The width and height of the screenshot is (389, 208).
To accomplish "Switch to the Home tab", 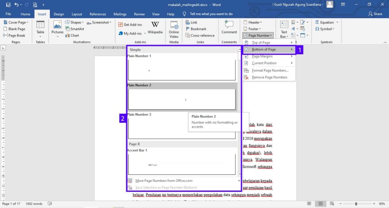I will tap(25, 14).
